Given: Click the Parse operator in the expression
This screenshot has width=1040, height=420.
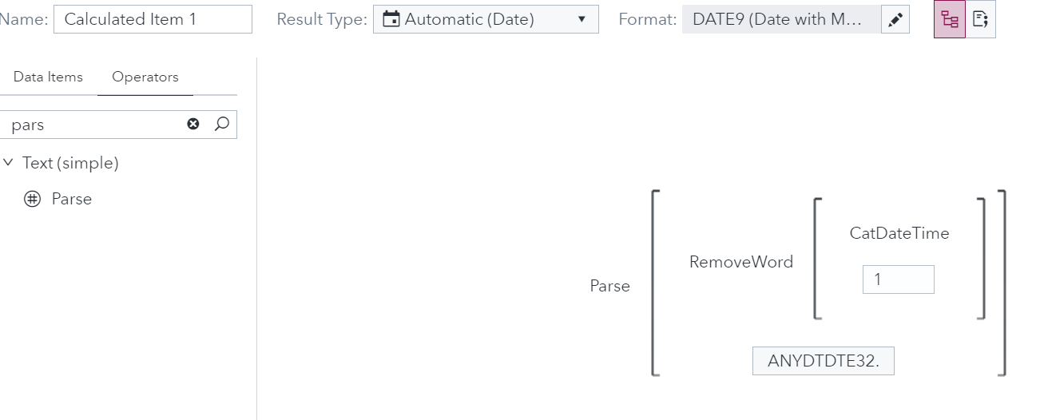Looking at the screenshot, I should [609, 286].
